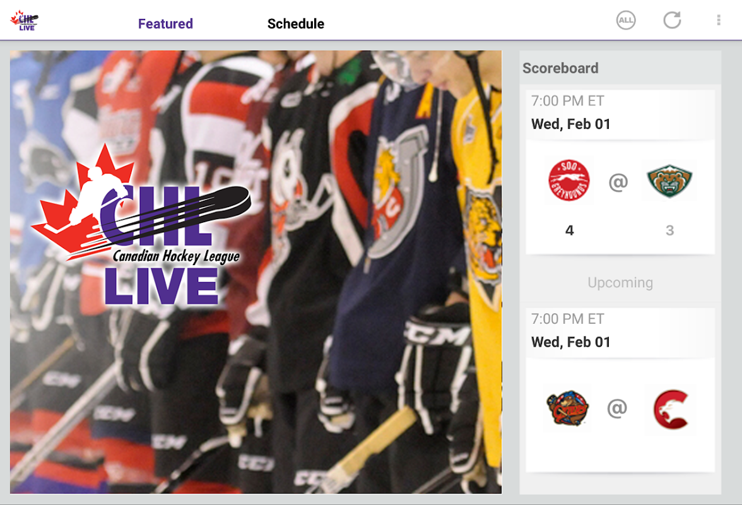Click the Canadian Hockey League LIVE banner logo
742x505 pixels.
[141, 225]
